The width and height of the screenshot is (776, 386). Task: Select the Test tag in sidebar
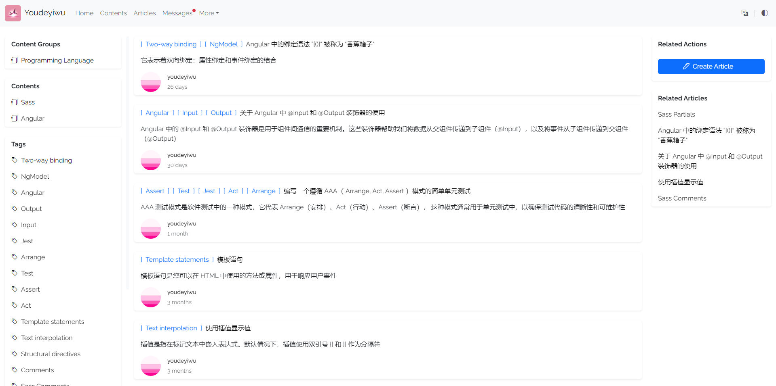(x=27, y=273)
